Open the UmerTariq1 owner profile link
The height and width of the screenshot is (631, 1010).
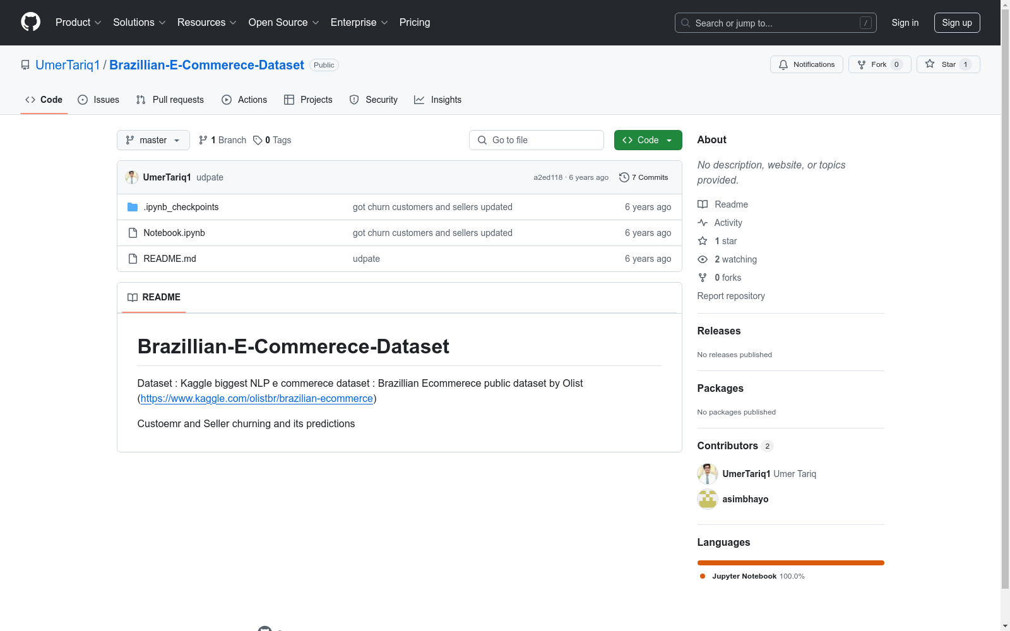68,65
